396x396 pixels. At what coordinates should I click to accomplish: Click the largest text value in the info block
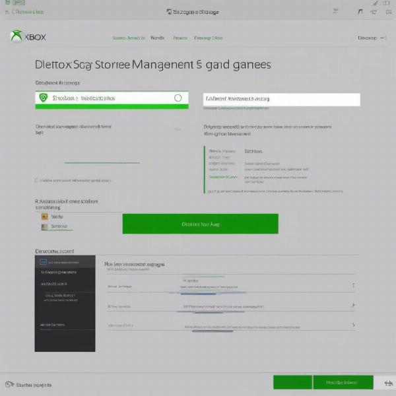tap(253, 151)
